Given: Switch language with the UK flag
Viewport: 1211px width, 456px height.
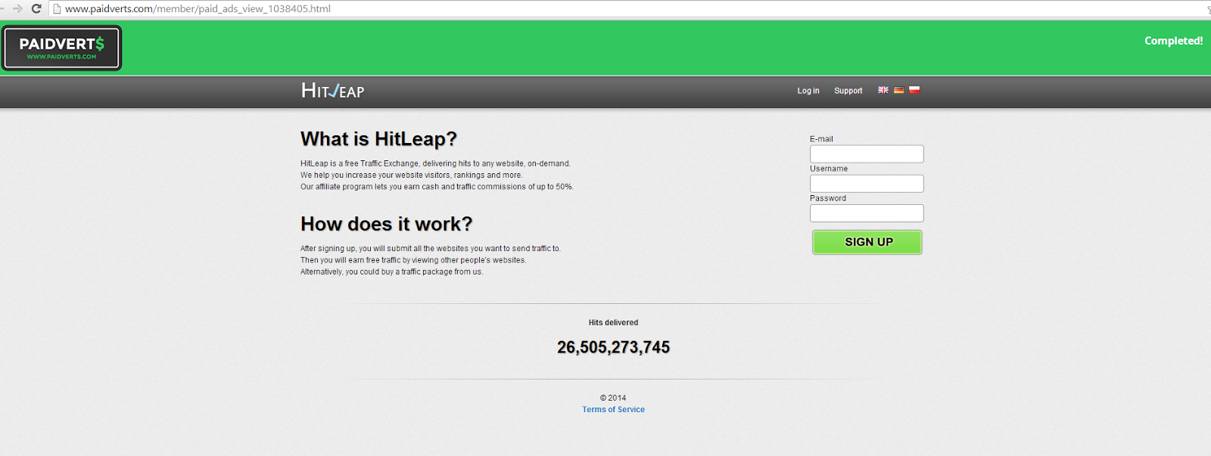Looking at the screenshot, I should [x=883, y=90].
